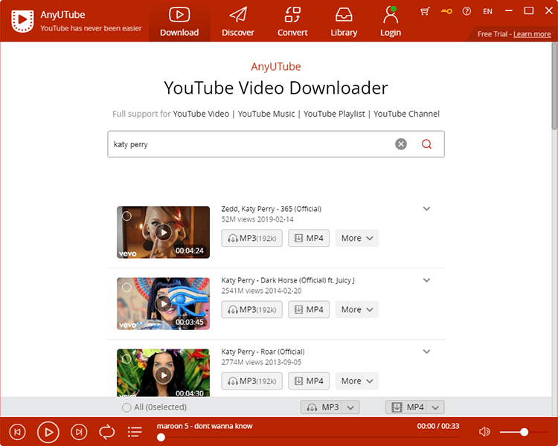This screenshot has height=446, width=558.
Task: Click title Zedd, Katy Perry - 365 (Official)
Action: (271, 209)
